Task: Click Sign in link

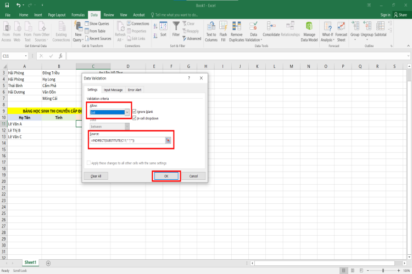Action: point(385,15)
